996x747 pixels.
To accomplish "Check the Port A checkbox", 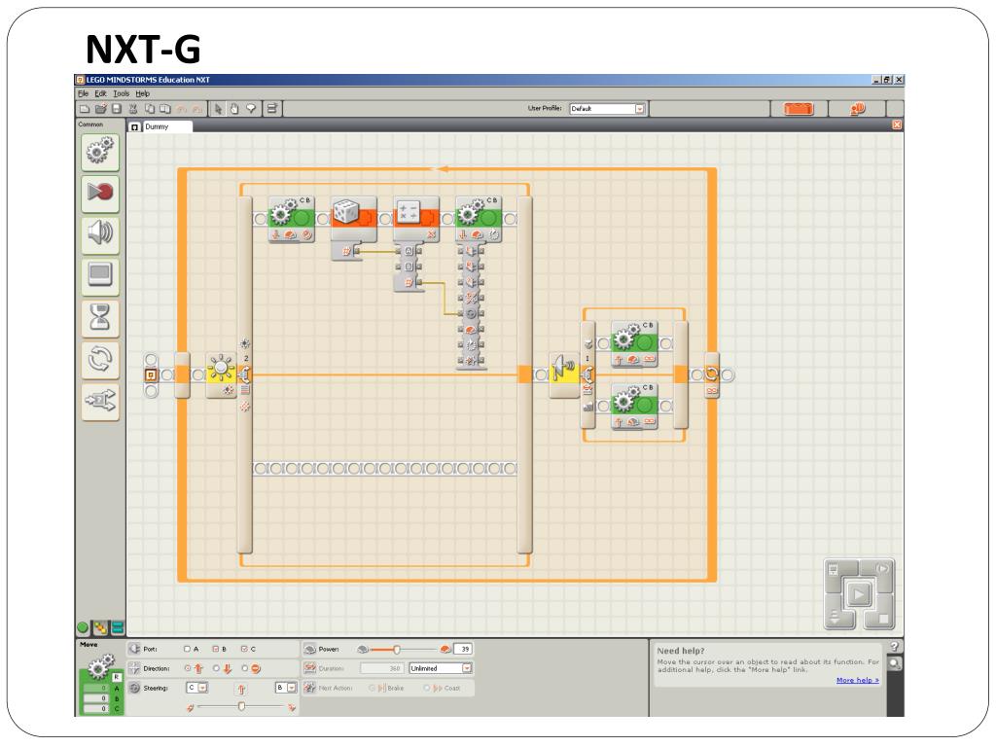I will 187,649.
